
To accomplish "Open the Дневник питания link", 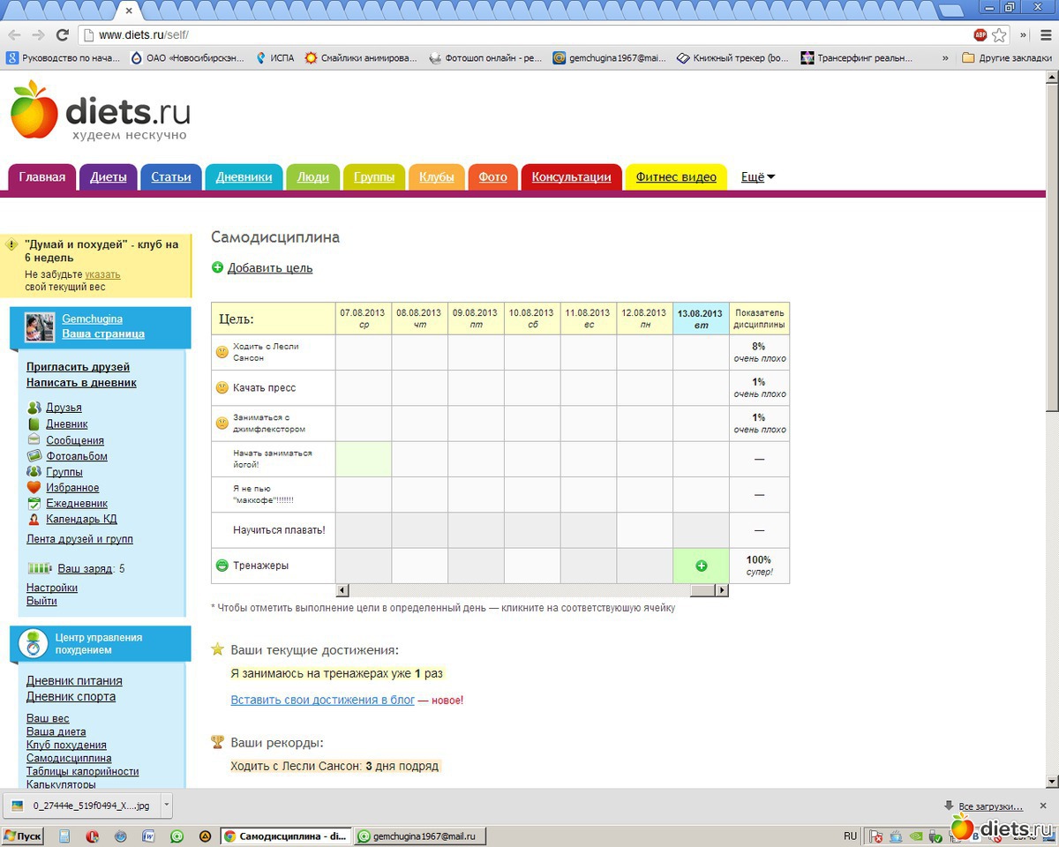I will (x=74, y=681).
